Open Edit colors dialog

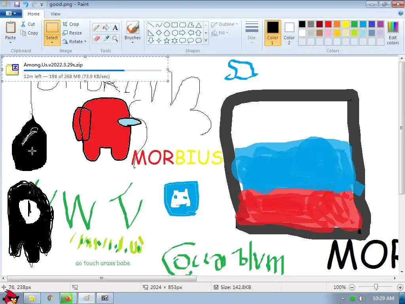pyautogui.click(x=393, y=33)
